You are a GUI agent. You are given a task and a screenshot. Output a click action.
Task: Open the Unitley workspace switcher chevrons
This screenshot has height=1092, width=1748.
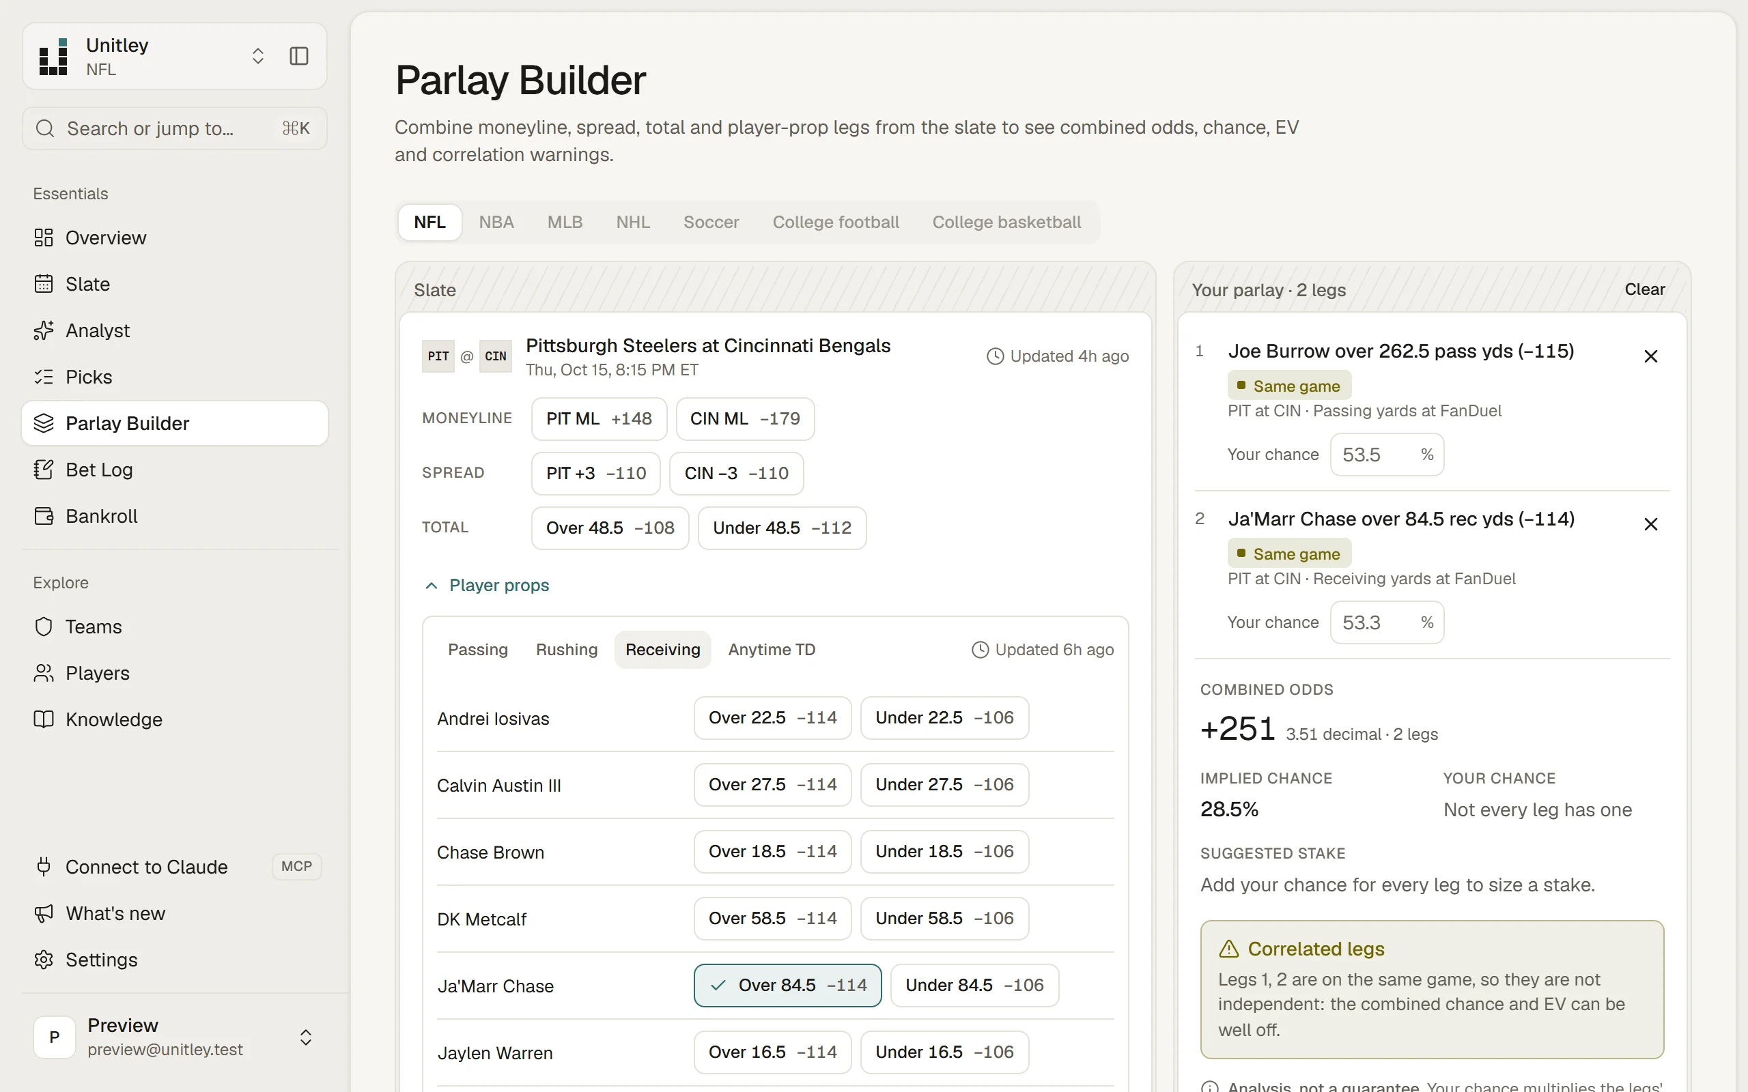[x=258, y=57]
